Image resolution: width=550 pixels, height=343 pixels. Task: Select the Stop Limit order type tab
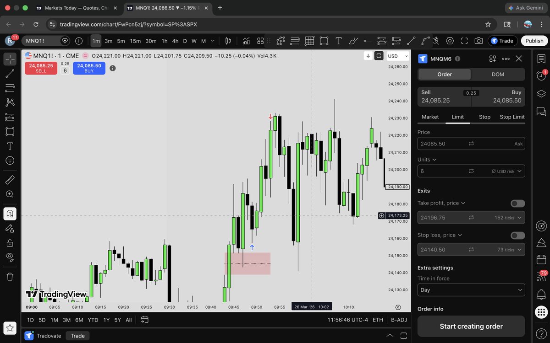(x=512, y=117)
